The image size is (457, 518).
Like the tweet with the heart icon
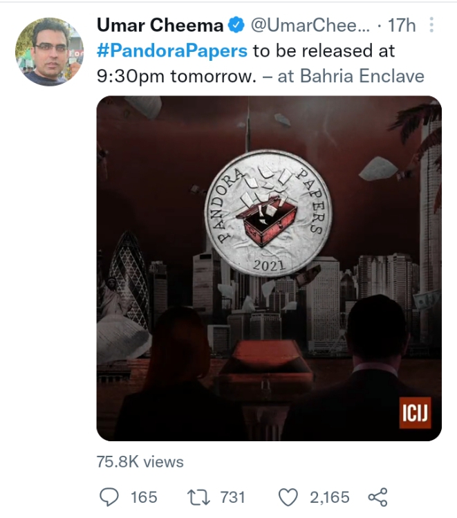[288, 497]
